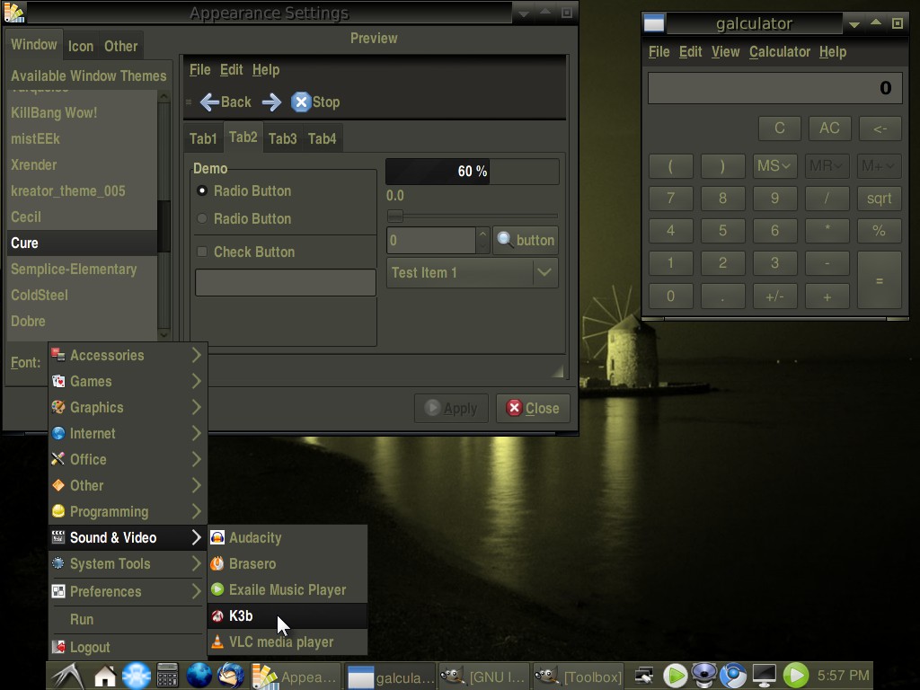Click the Apply button in Appearance Settings

pyautogui.click(x=451, y=408)
